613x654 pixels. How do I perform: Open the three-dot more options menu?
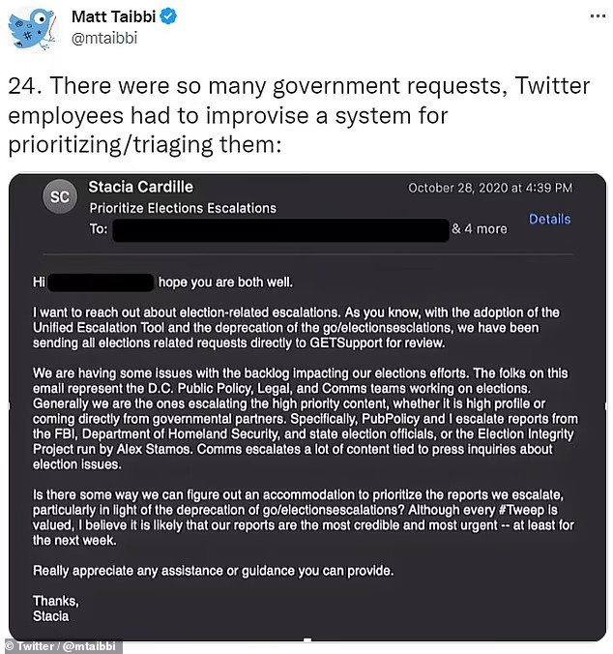click(598, 16)
